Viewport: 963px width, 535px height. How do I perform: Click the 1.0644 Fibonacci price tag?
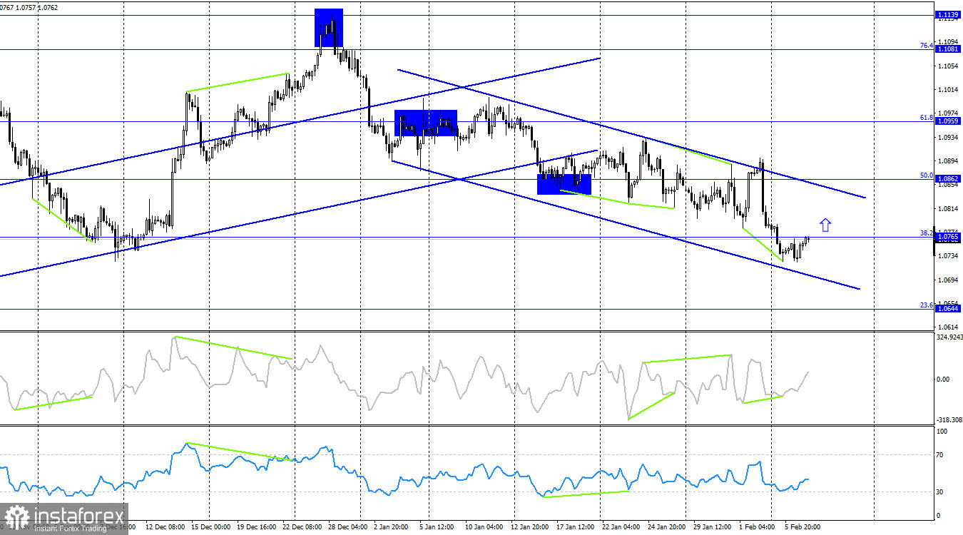(x=948, y=309)
